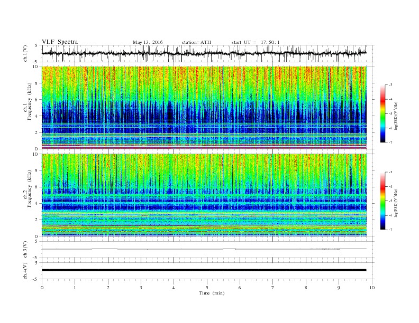Click time-axis tick label "0" at bottom
Image resolution: width=419 pixels, height=323 pixels.
(x=42, y=288)
